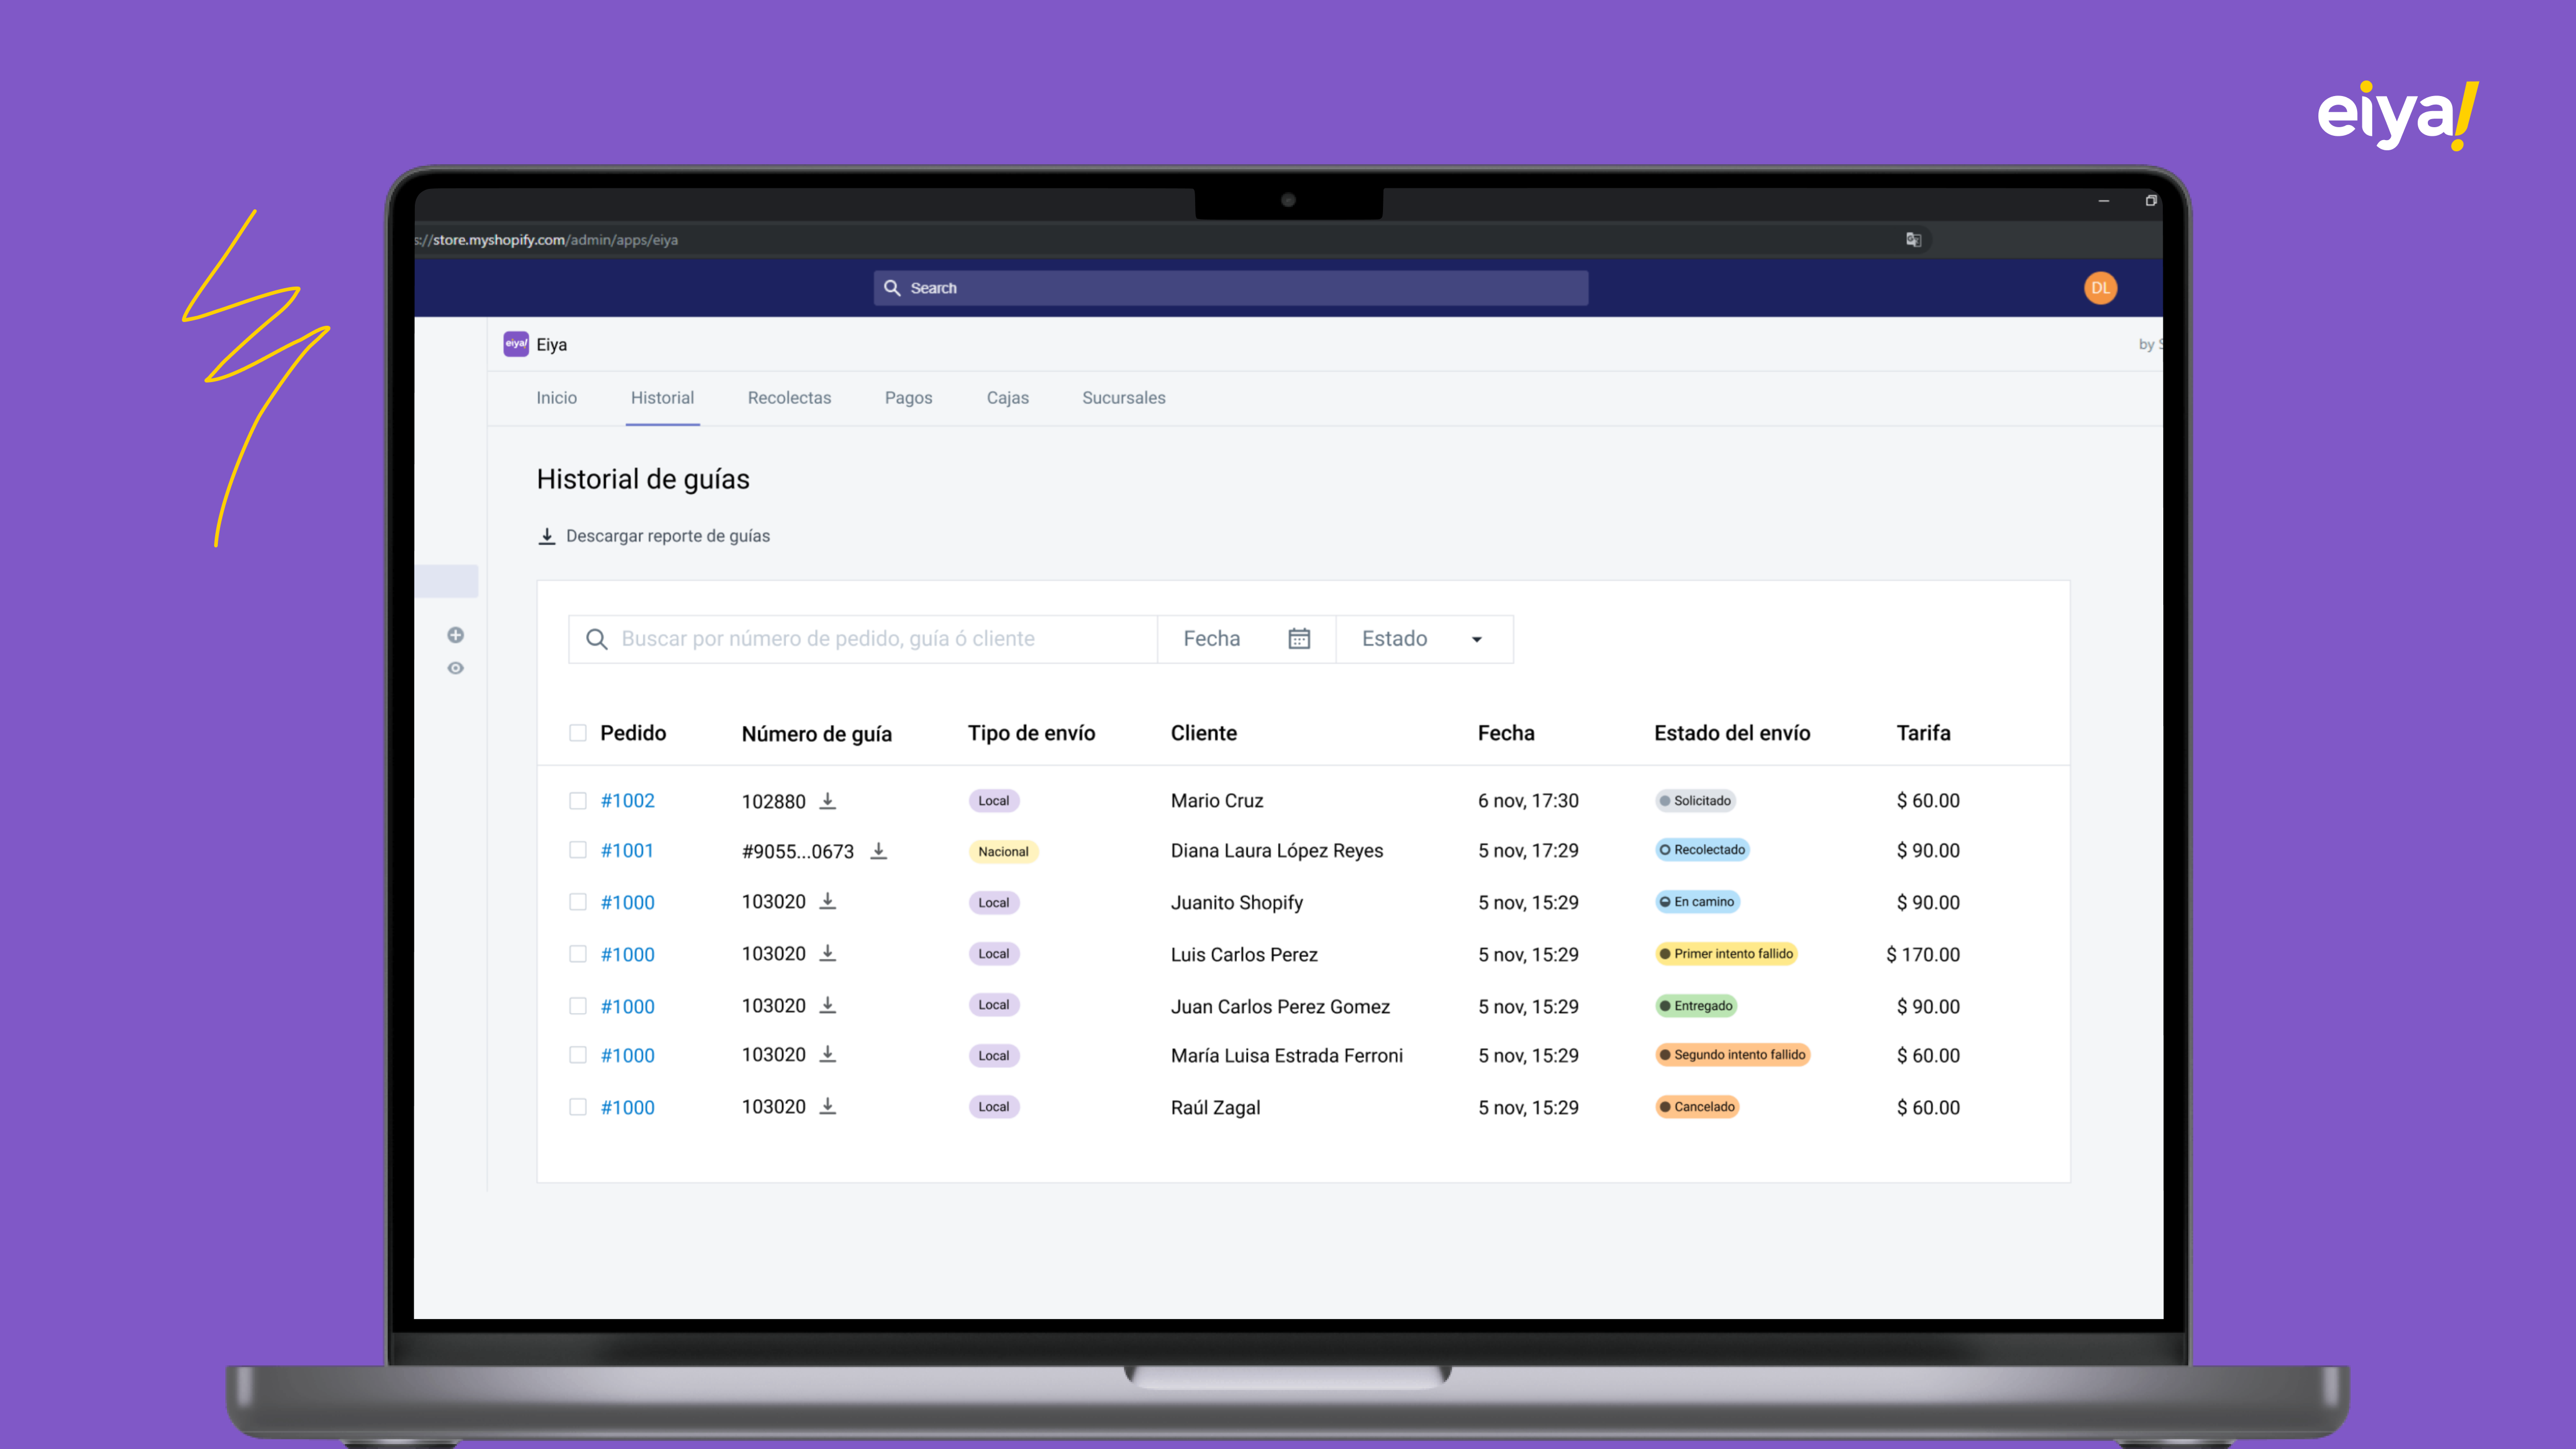Go to the Inicio tab
2576x1449 pixels.
(x=556, y=398)
